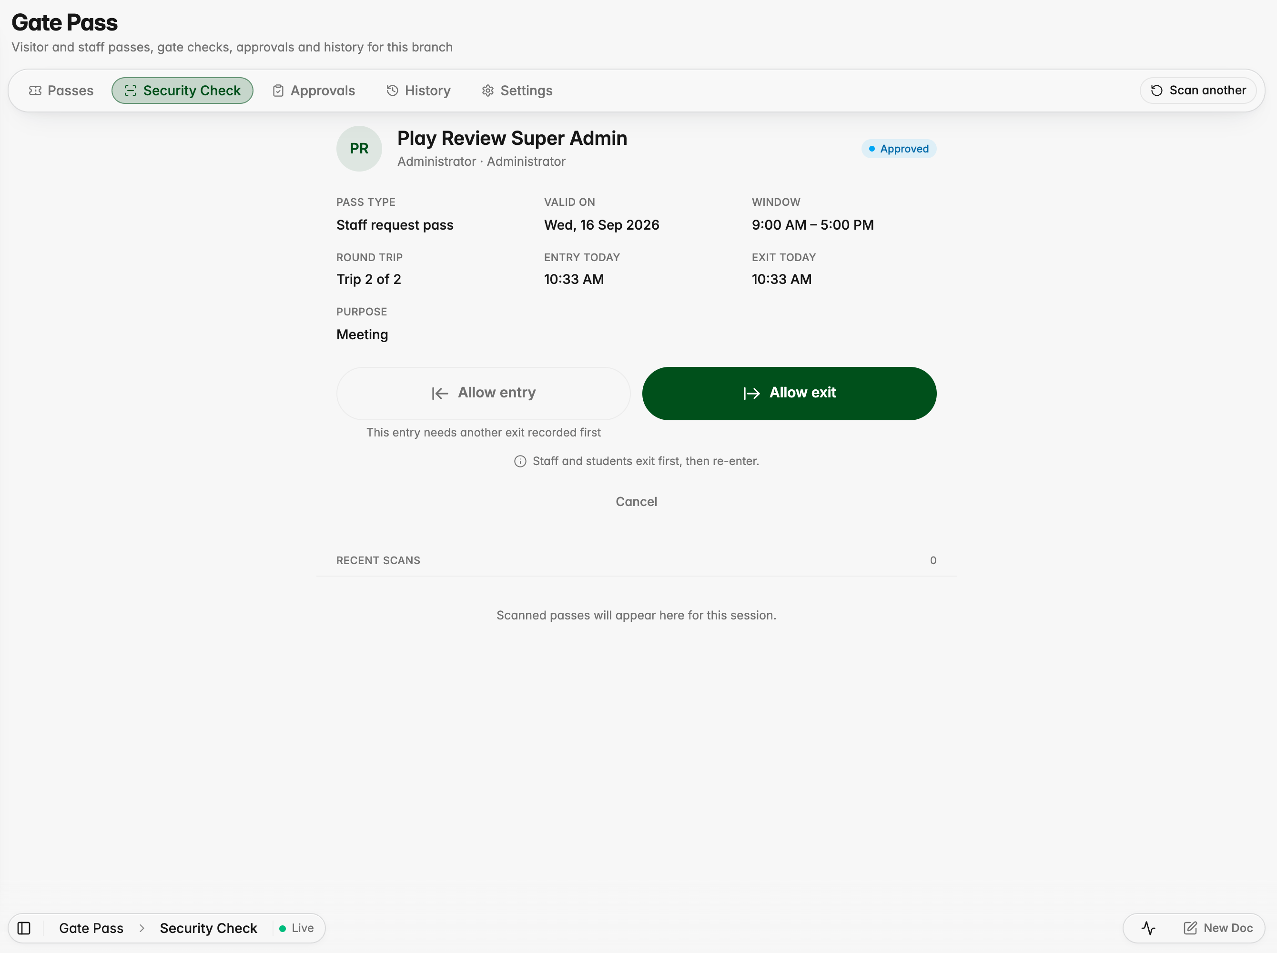This screenshot has width=1277, height=953.
Task: Click the 'Meeting' purpose value
Action: coord(362,335)
